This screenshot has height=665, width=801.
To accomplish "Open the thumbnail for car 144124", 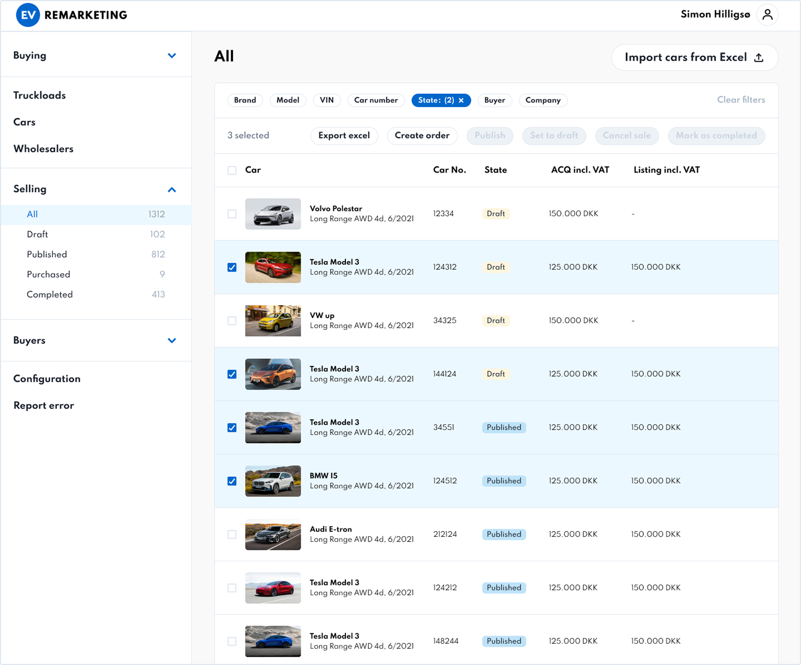I will click(273, 375).
